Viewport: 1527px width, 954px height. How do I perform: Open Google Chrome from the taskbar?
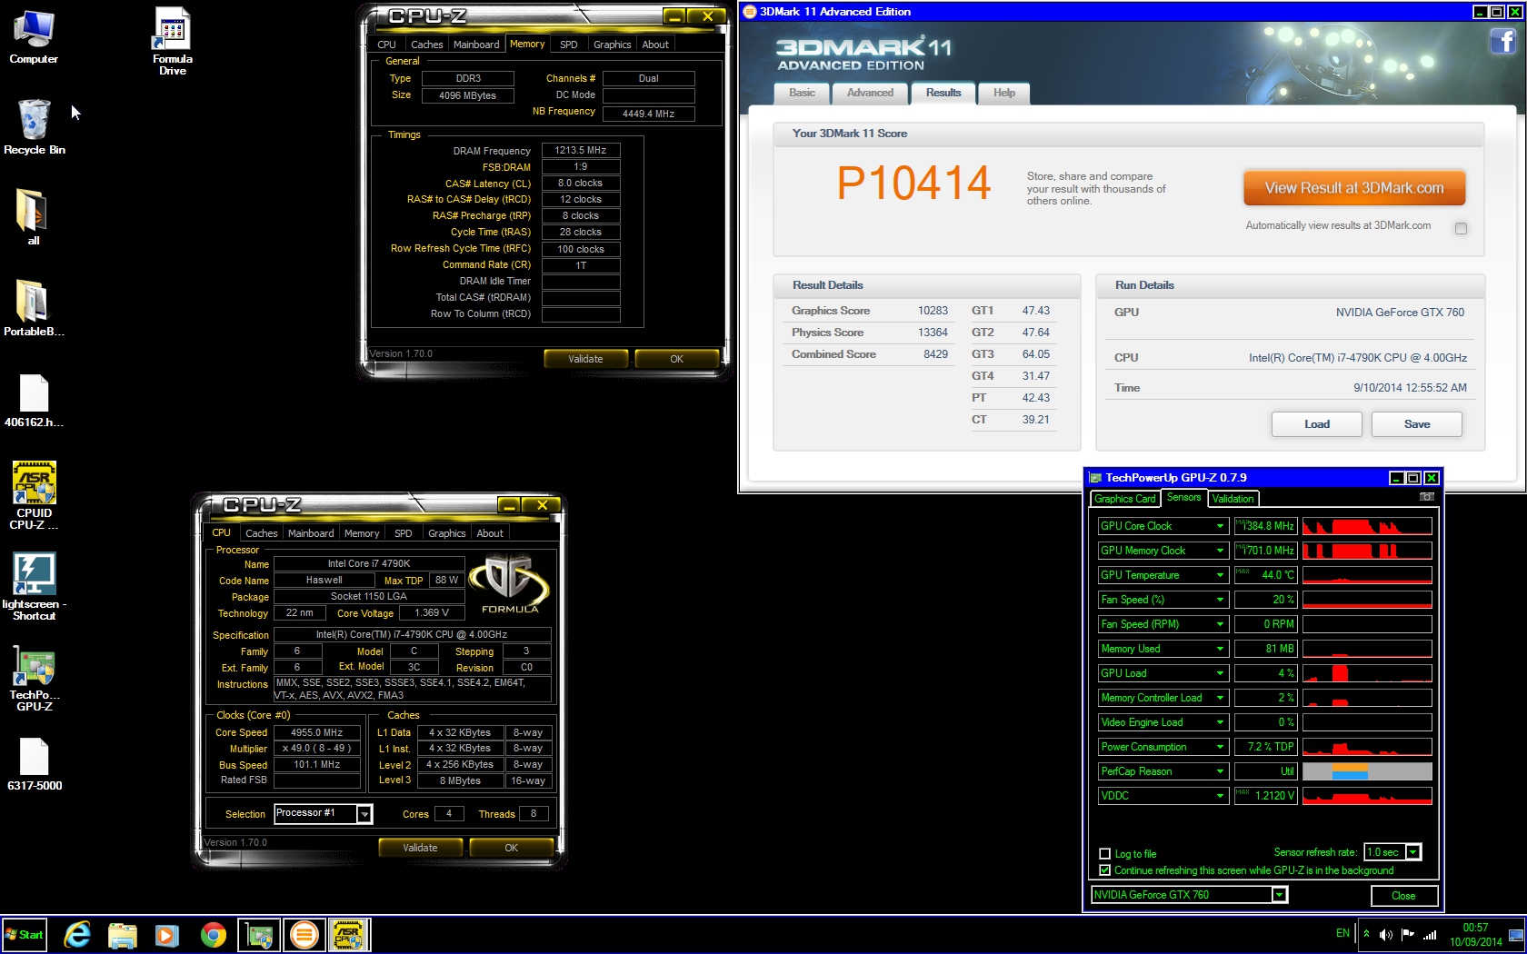point(213,934)
